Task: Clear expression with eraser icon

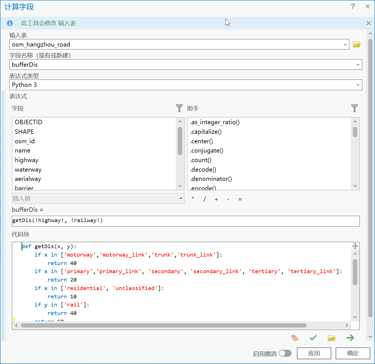Action: click(x=294, y=338)
